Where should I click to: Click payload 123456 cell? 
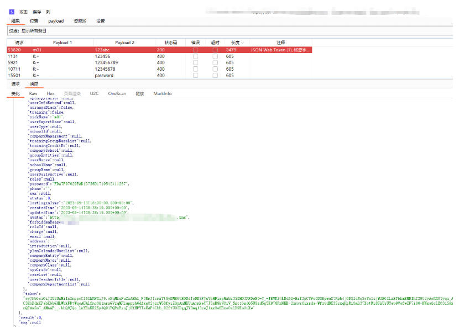(102, 56)
